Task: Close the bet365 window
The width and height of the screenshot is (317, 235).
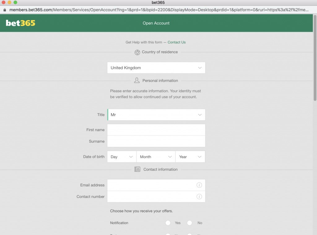Action: (x=3, y=2)
